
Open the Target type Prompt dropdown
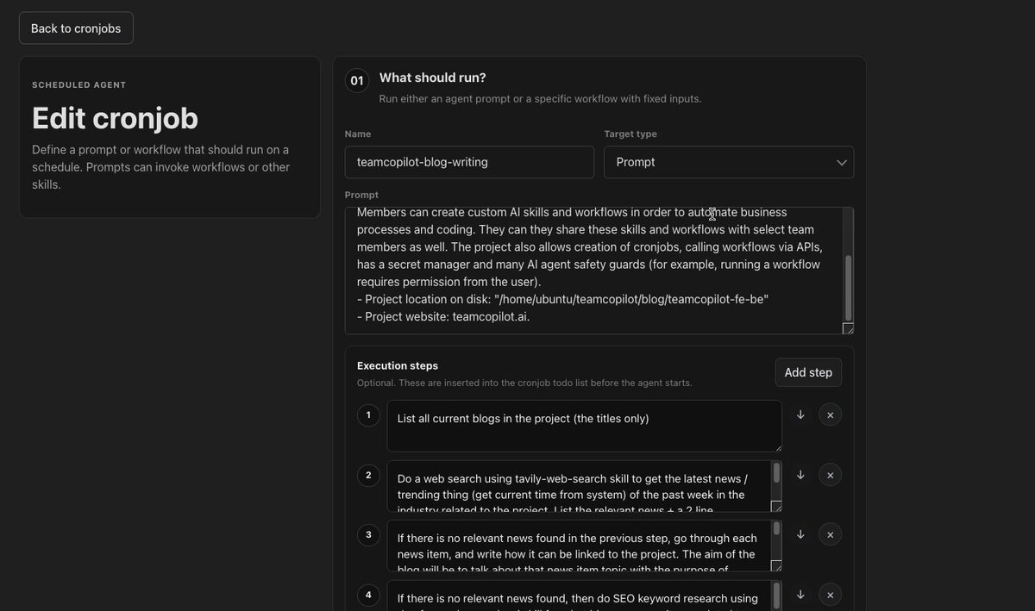[729, 162]
